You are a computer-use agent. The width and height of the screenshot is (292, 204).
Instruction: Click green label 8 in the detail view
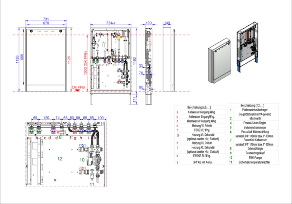(x=60, y=138)
